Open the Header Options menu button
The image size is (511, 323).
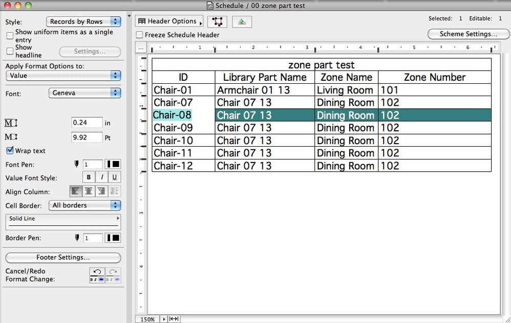coord(169,21)
